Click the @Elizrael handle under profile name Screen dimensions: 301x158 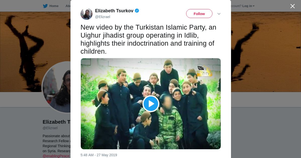pos(50,128)
